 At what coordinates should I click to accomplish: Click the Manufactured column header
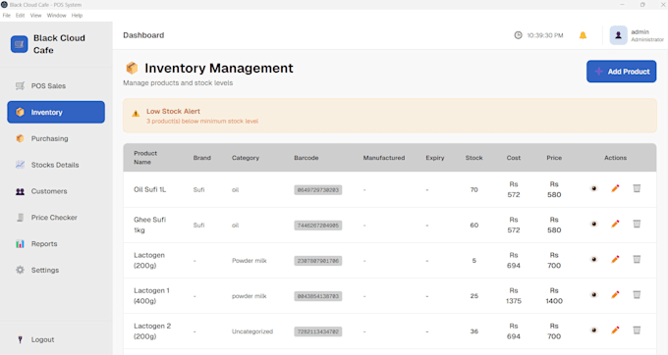pyautogui.click(x=384, y=158)
